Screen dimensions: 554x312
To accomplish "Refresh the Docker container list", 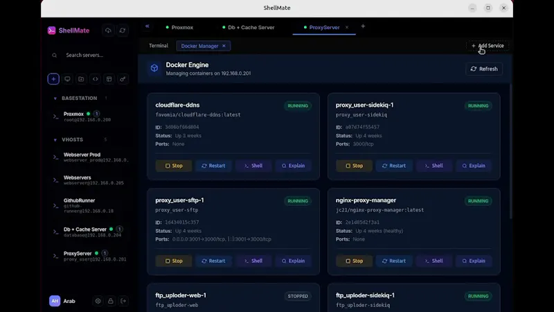I will pyautogui.click(x=484, y=69).
